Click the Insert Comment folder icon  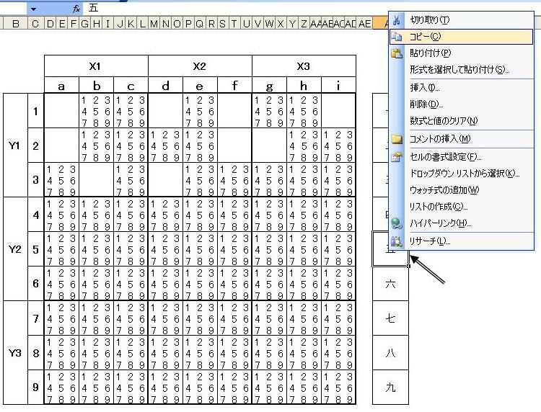[x=396, y=138]
